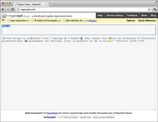Expand the Options menu

click(x=131, y=21)
